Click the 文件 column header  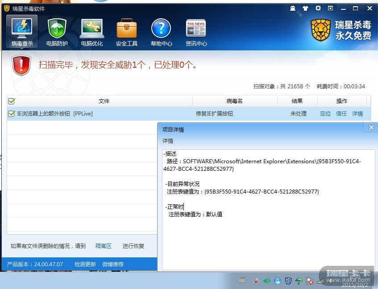pos(104,101)
